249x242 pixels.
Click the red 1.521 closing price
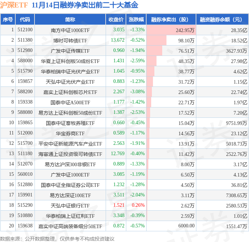(x=119, y=205)
